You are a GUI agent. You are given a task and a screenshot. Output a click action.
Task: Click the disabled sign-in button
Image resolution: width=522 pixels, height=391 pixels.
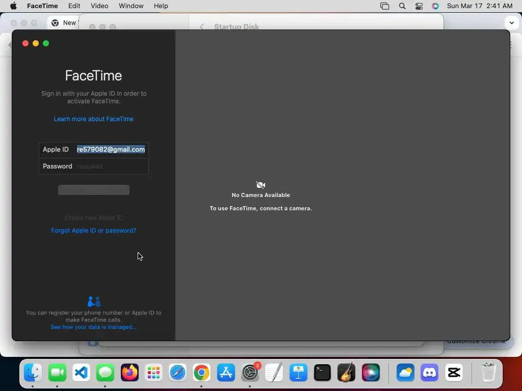click(x=94, y=190)
